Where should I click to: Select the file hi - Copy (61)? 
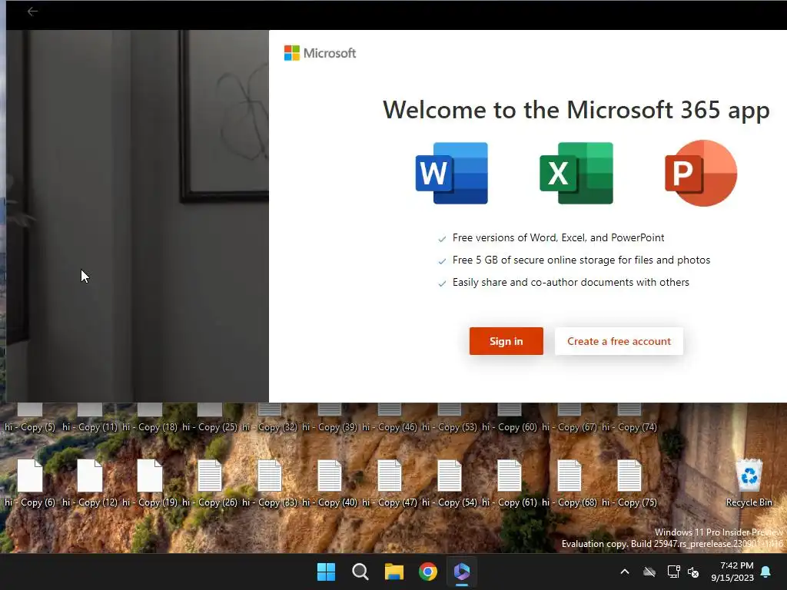coord(510,482)
